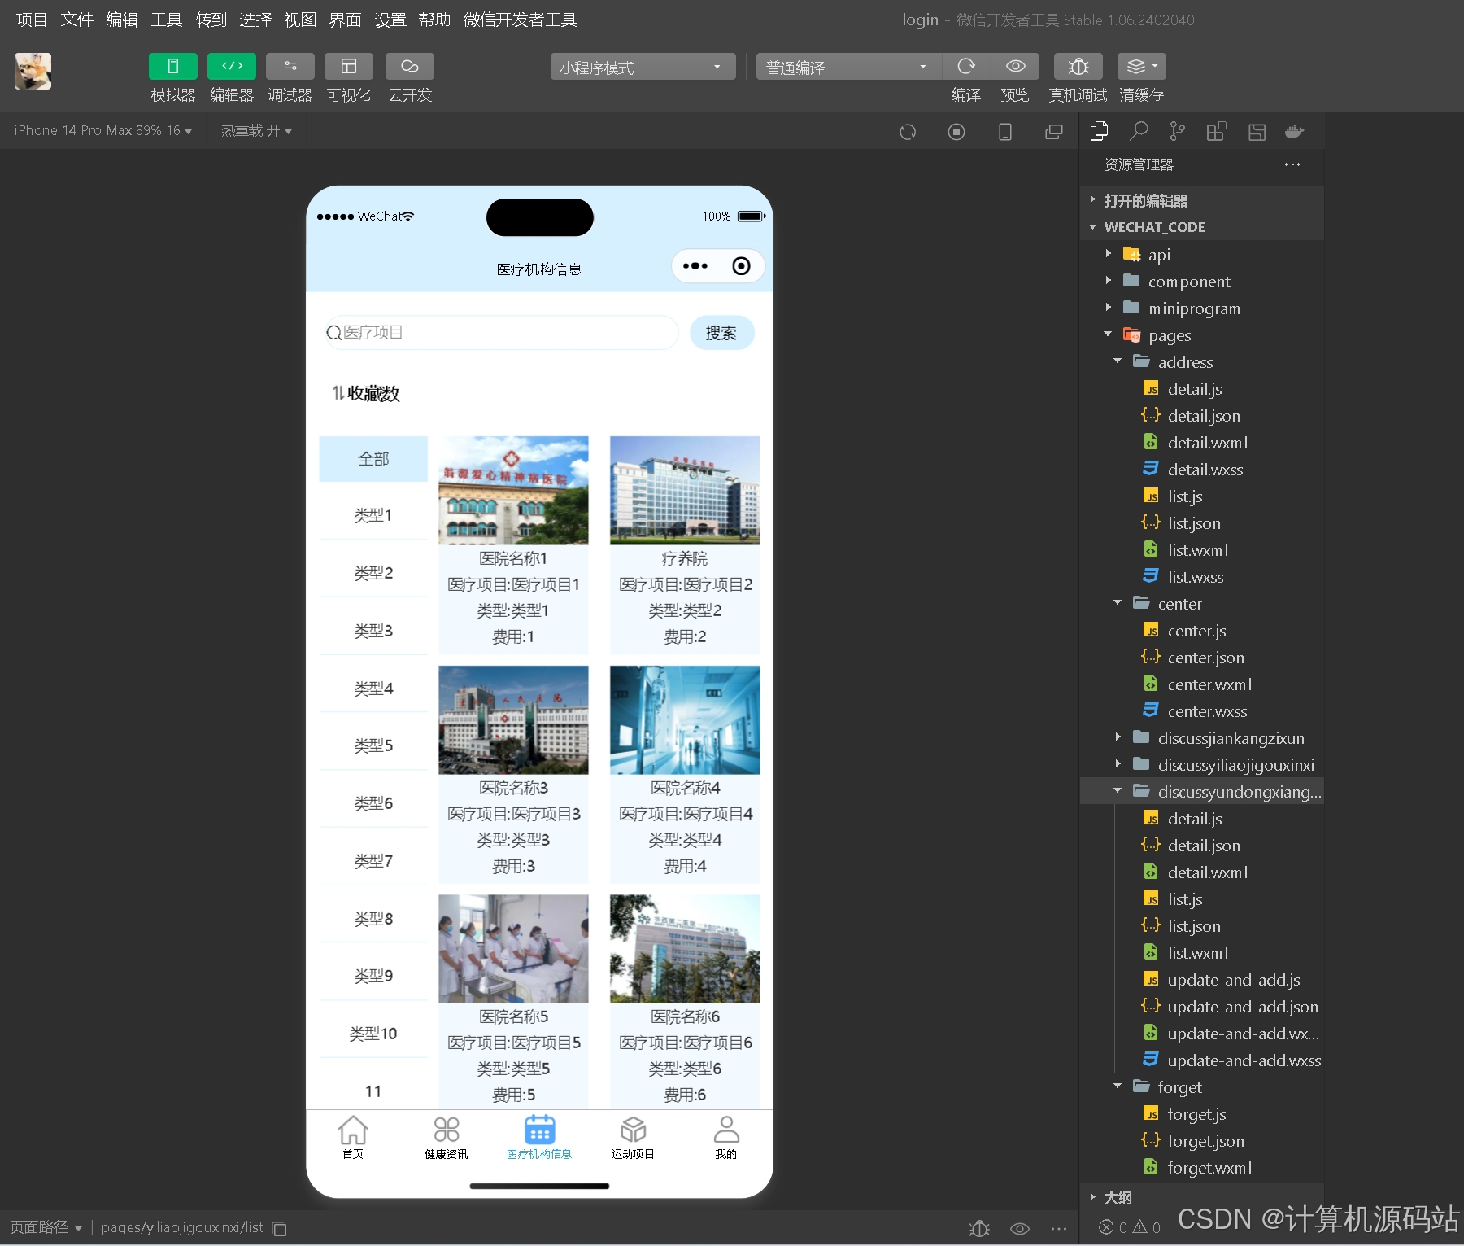Toggle the visualization (可视化) panel button

[349, 66]
